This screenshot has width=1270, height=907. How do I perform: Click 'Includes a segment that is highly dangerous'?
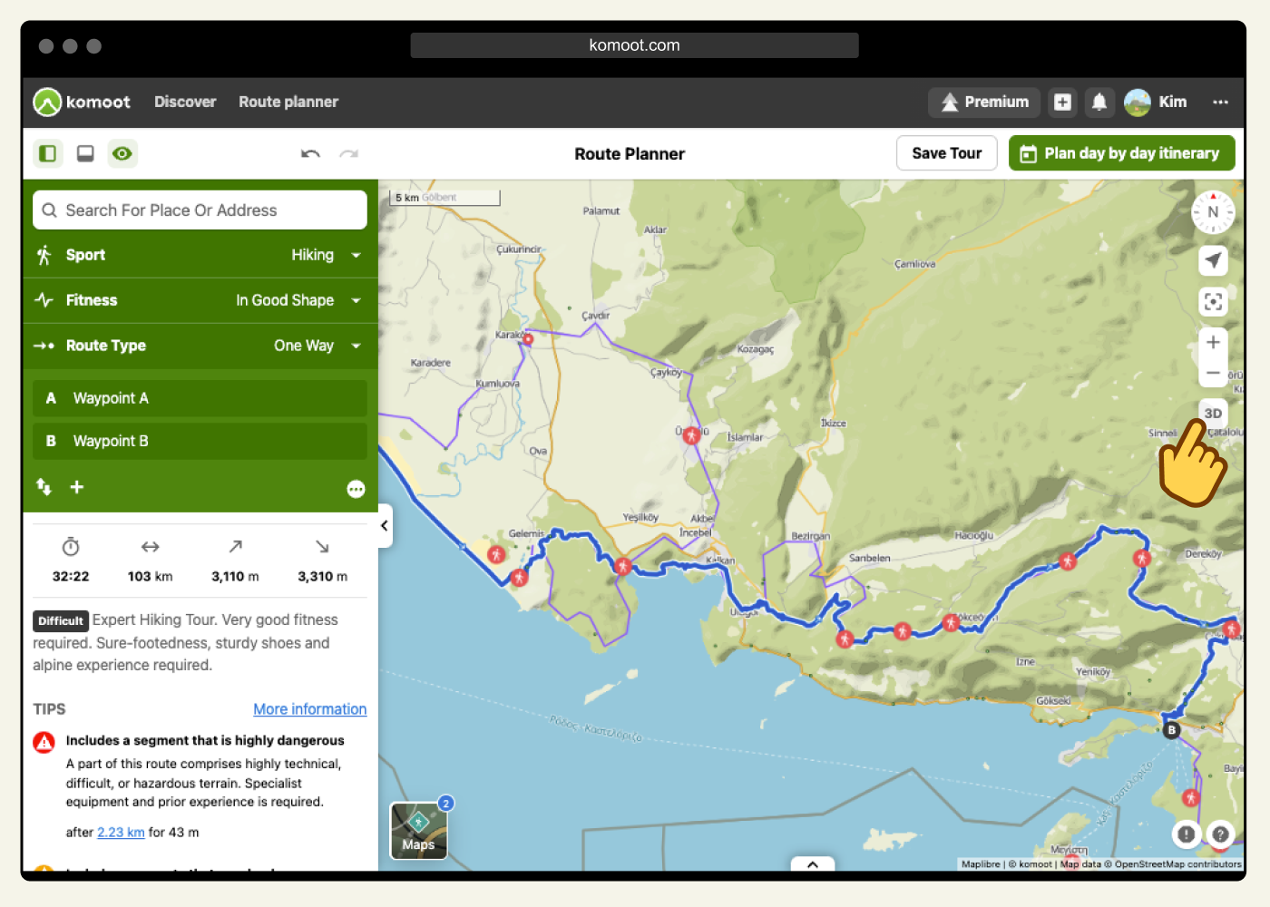tap(205, 741)
